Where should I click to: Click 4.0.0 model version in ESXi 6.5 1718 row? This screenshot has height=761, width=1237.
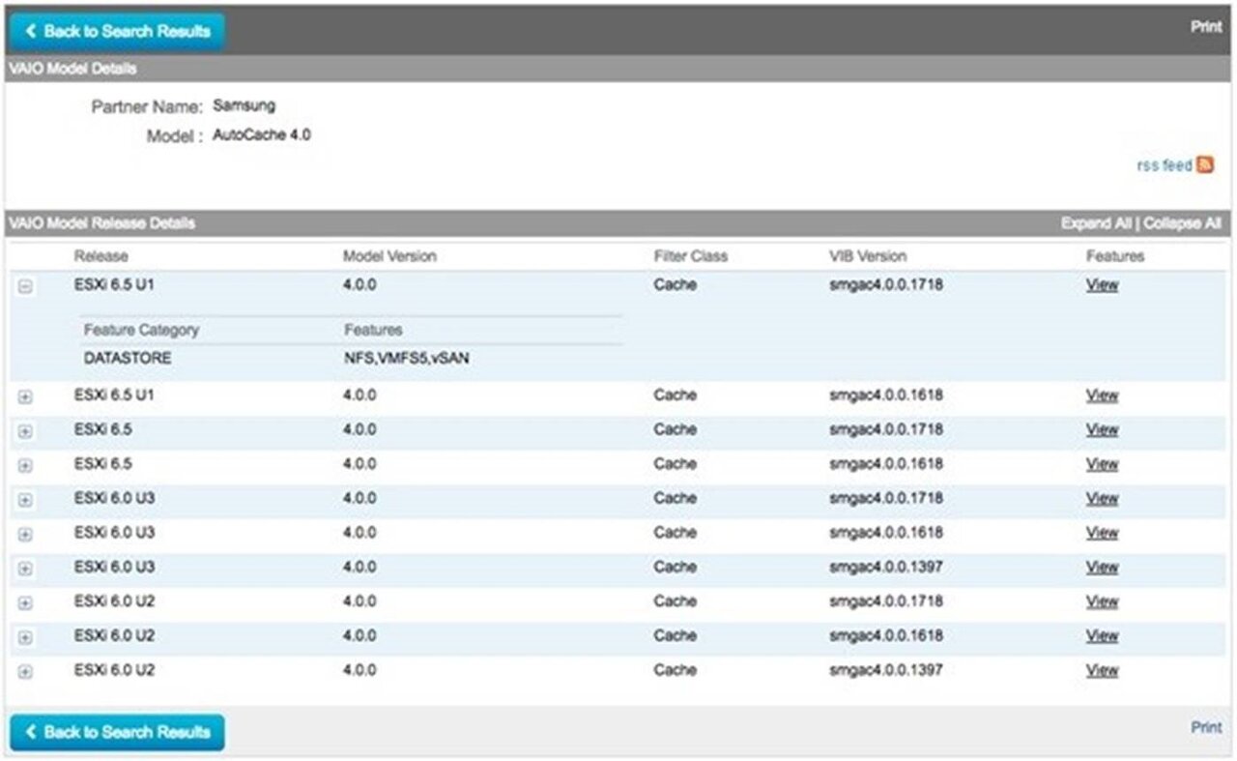[x=360, y=429]
